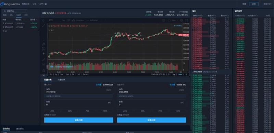Click the deposit link beside 0.0000 BTC
This screenshot has height=133, width=274.
click(x=172, y=85)
